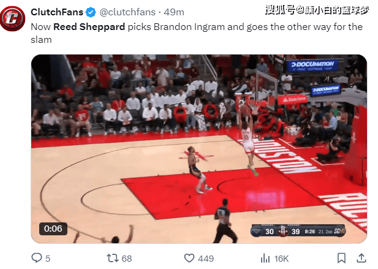Open replies via the comment bubble icon
Image resolution: width=378 pixels, height=269 pixels.
point(37,258)
